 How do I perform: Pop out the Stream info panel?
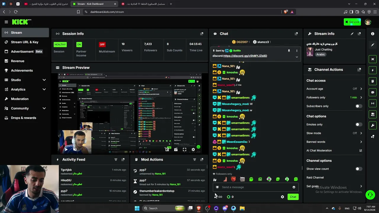pos(359,34)
